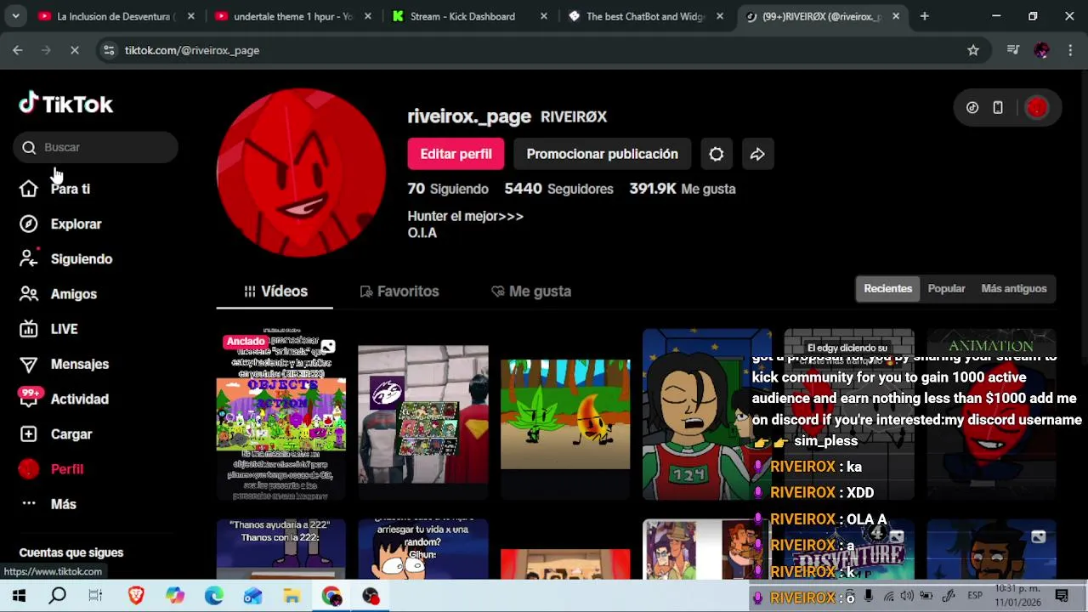Click taskbar clock 10:31 p. m.
1088x612 pixels.
click(x=1018, y=588)
